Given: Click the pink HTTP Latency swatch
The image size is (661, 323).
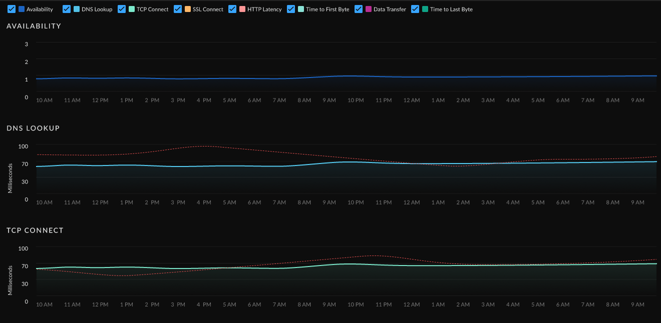Looking at the screenshot, I should click(x=242, y=9).
